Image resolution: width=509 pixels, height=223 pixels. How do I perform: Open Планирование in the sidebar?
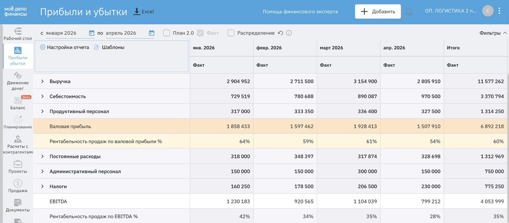click(17, 122)
